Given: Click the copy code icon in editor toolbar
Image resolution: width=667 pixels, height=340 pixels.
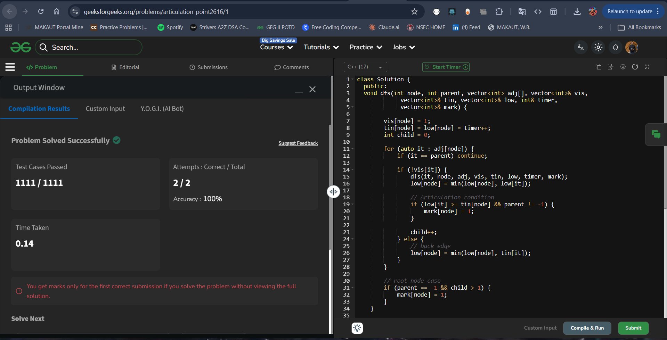Looking at the screenshot, I should [598, 67].
